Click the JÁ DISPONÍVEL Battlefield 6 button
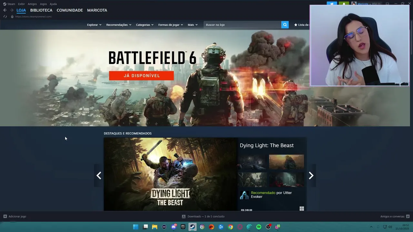This screenshot has width=413, height=232. [141, 76]
